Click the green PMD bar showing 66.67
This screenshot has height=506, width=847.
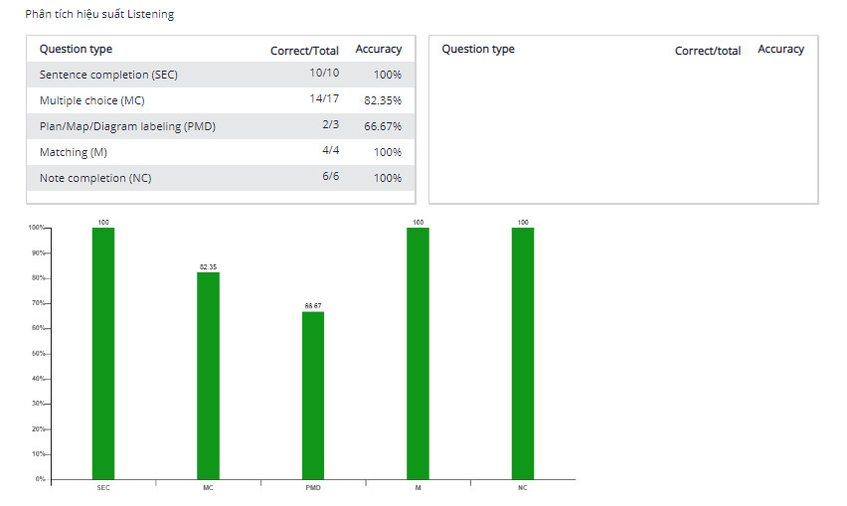pyautogui.click(x=313, y=396)
